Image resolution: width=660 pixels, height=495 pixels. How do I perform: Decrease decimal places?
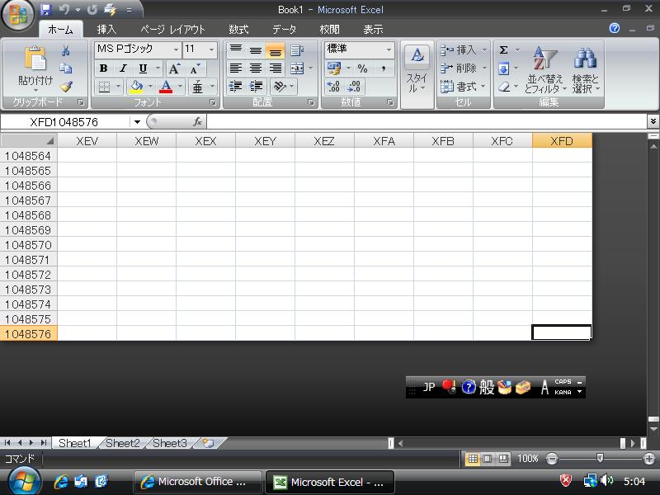point(355,87)
